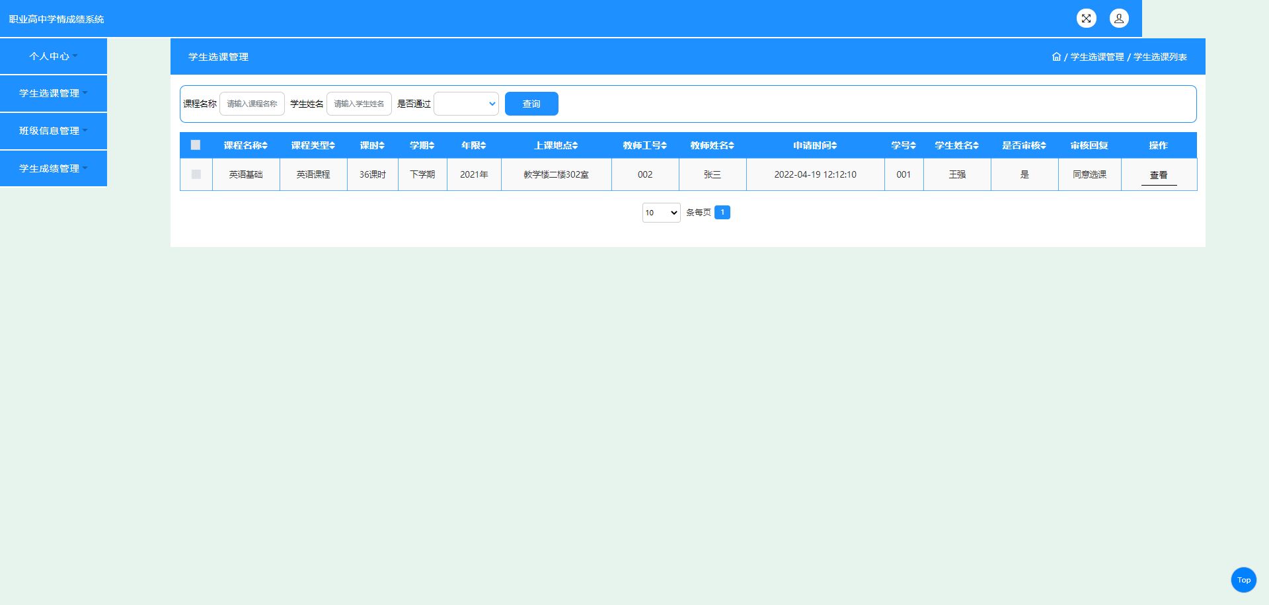Viewport: 1269px width, 605px height.
Task: Open the rows-per-page dropdown showing 10
Action: pos(661,213)
